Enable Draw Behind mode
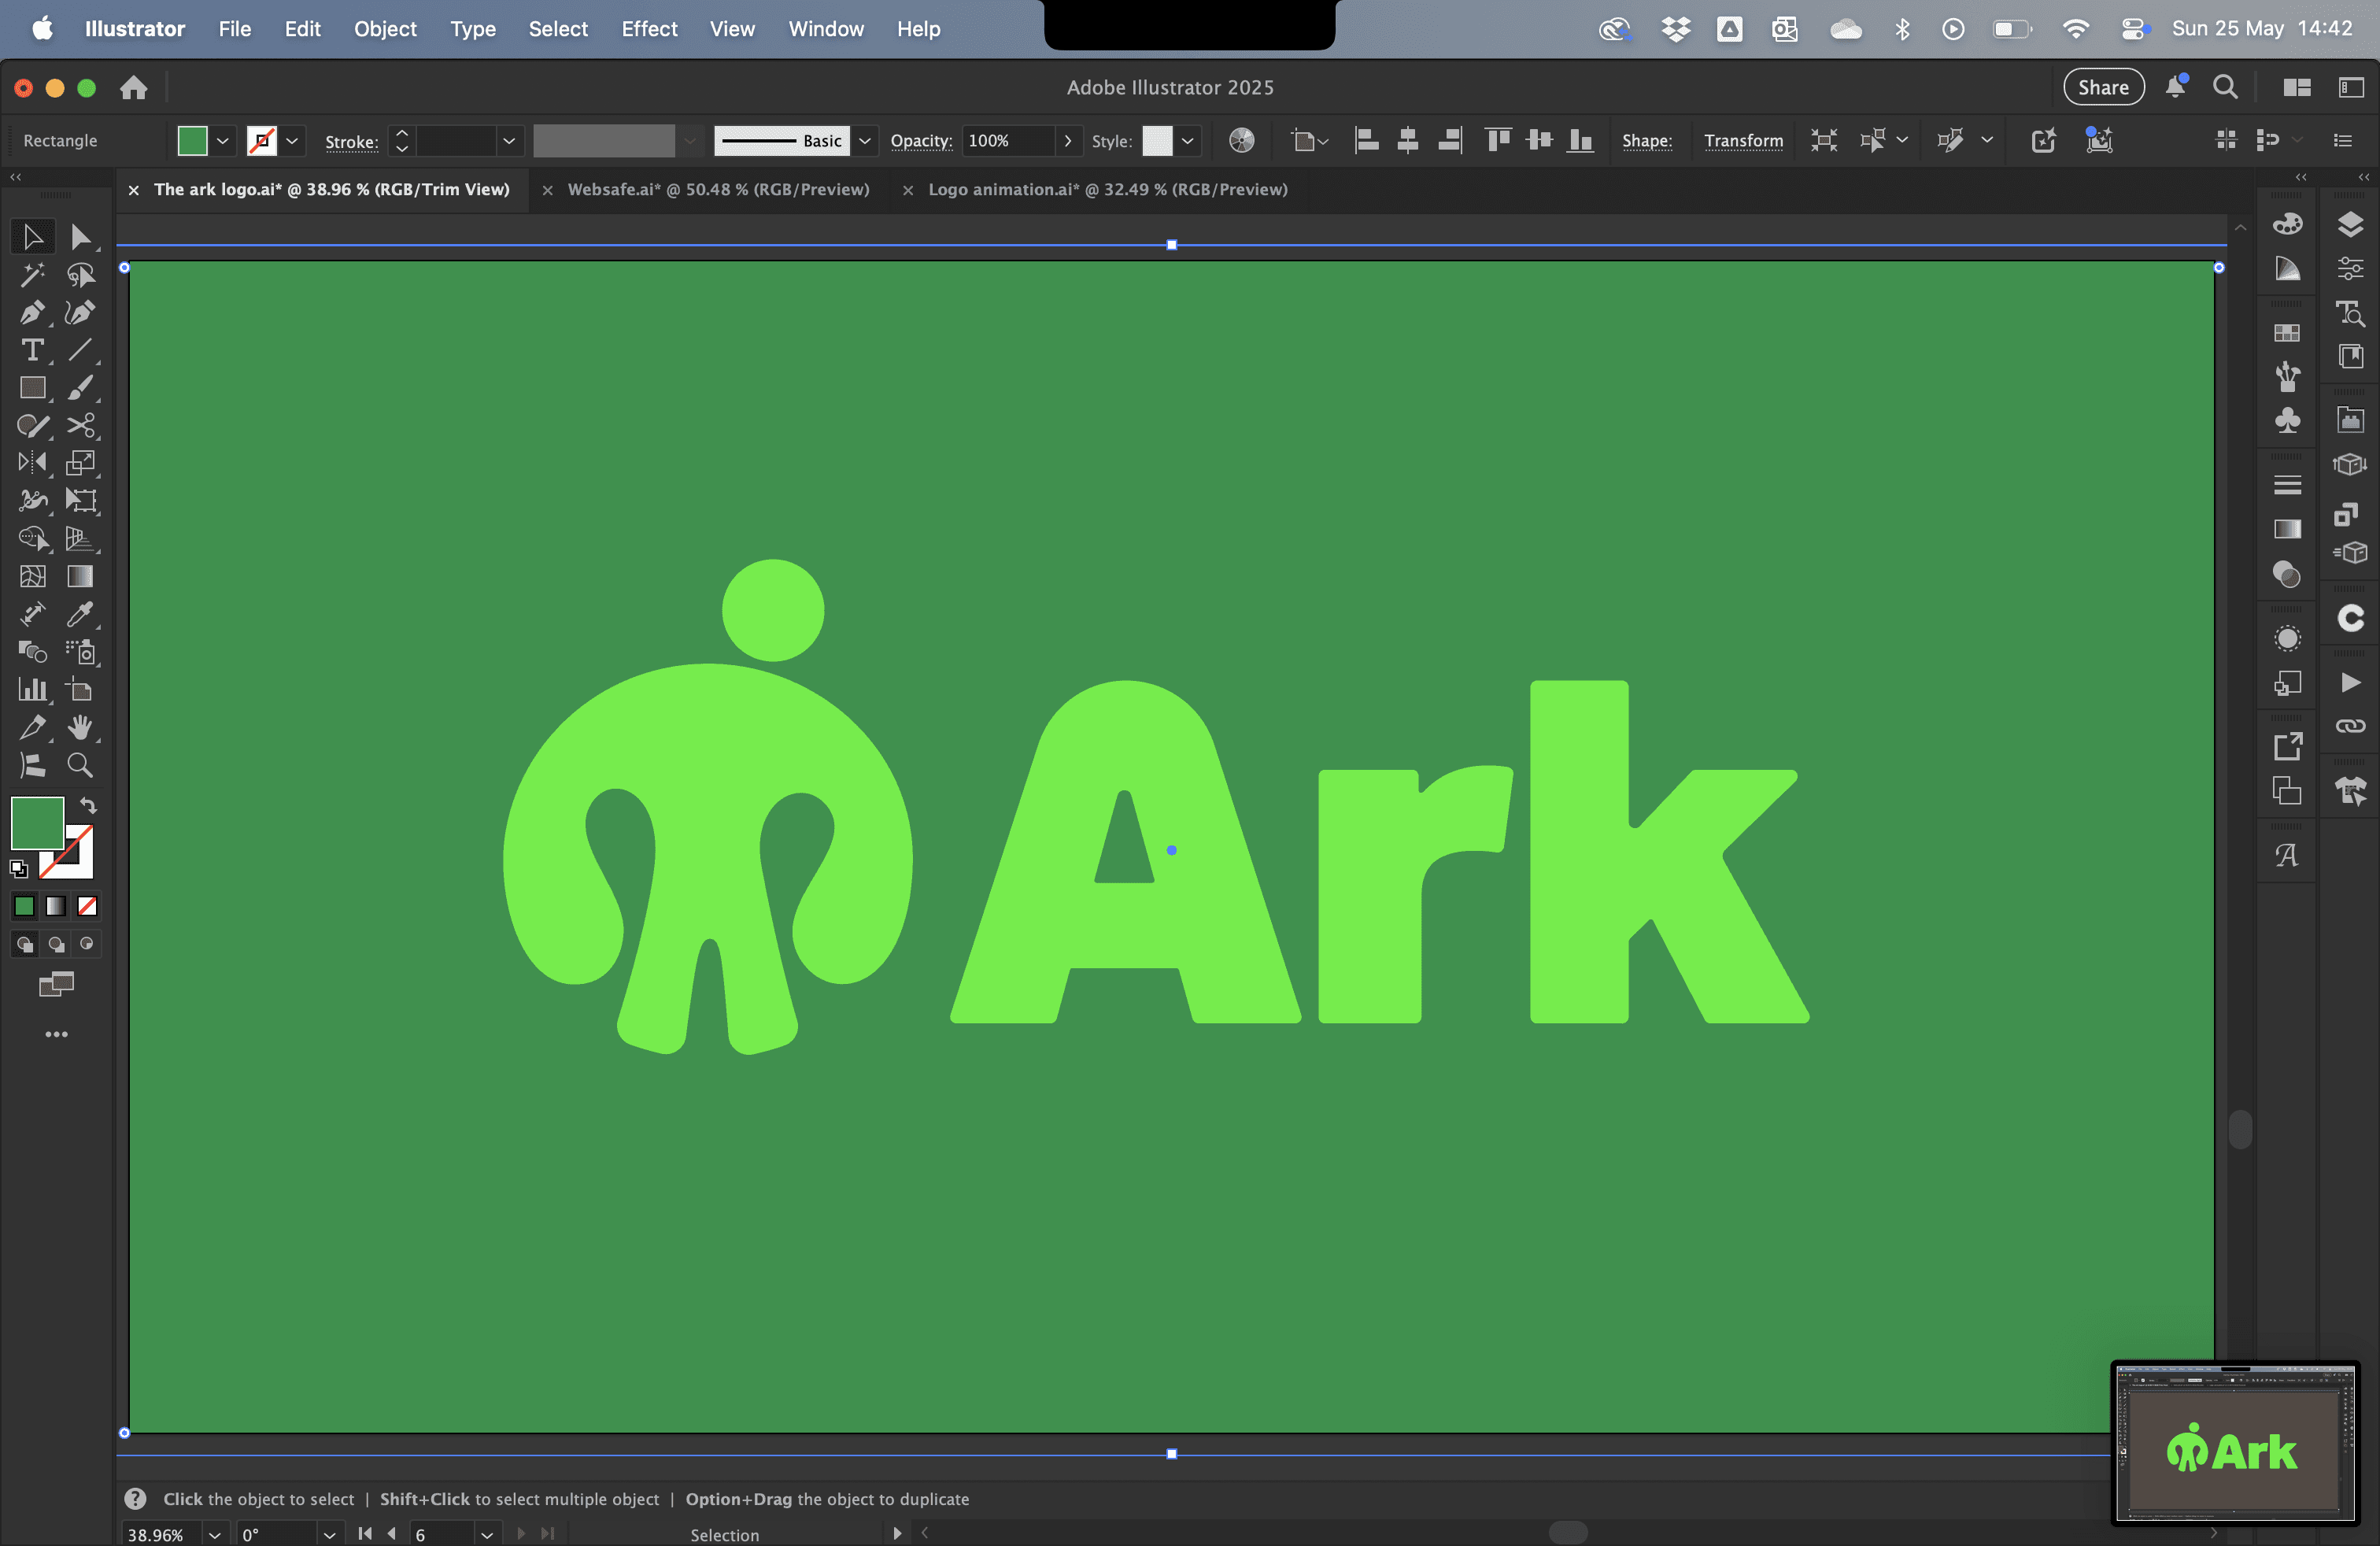 (56, 944)
